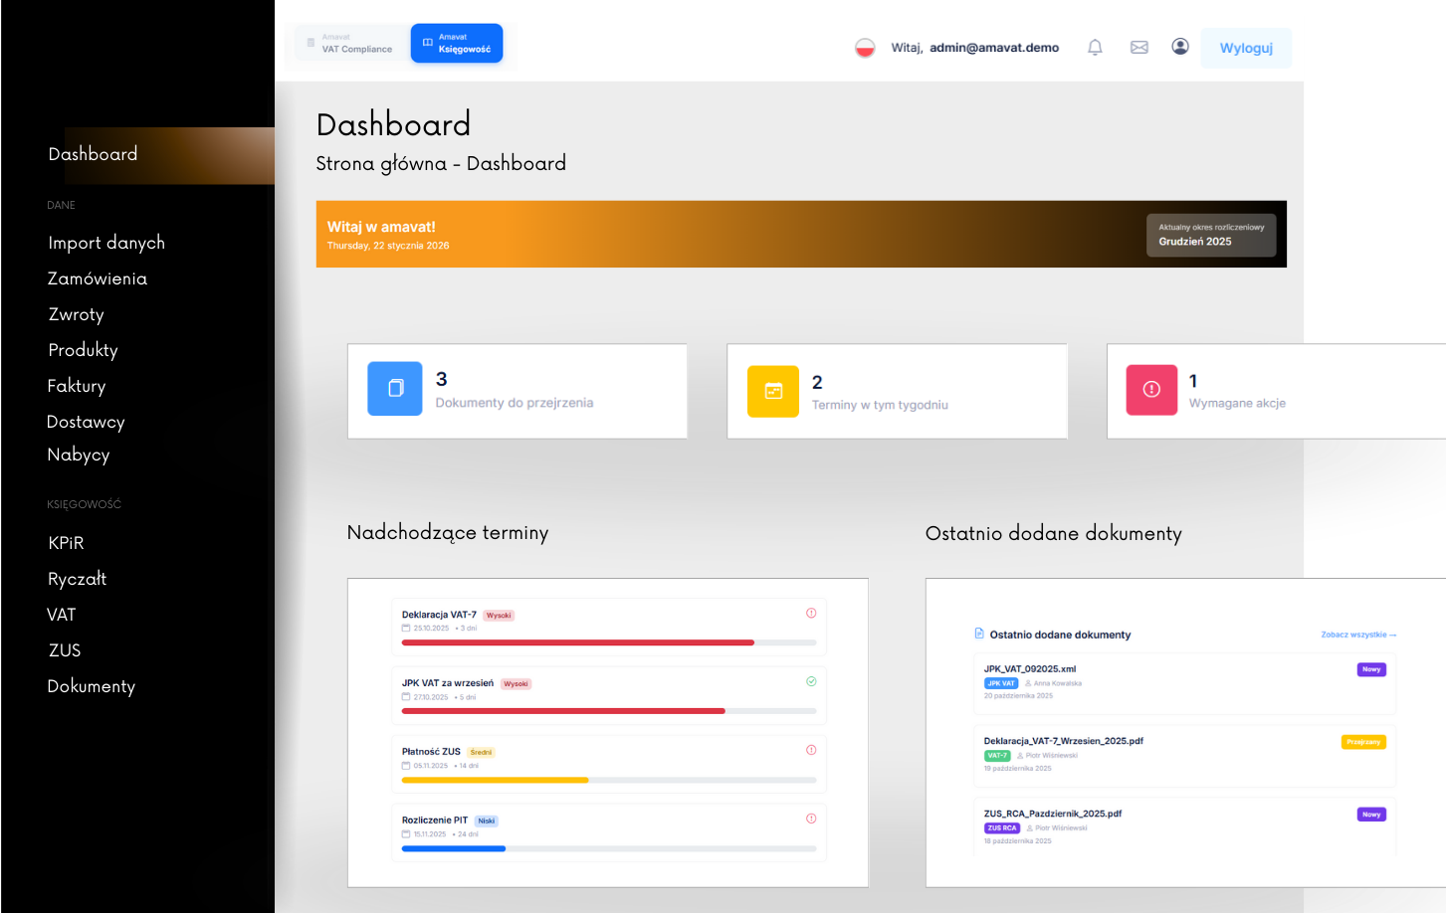Go to Faktury in the sidebar menu
1446x913 pixels.
pos(77,386)
